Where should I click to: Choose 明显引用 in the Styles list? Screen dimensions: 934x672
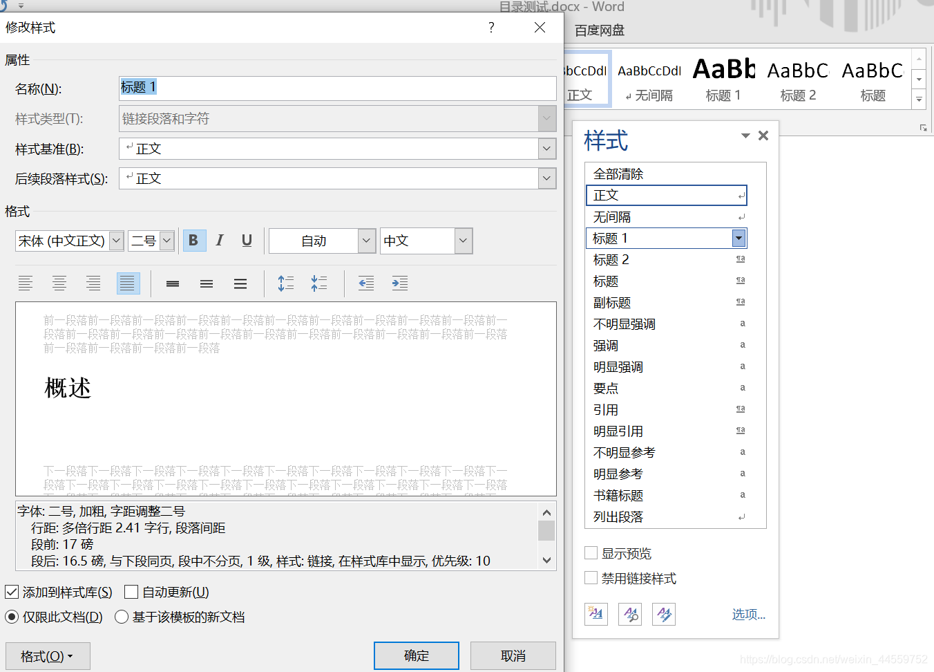[x=667, y=431]
